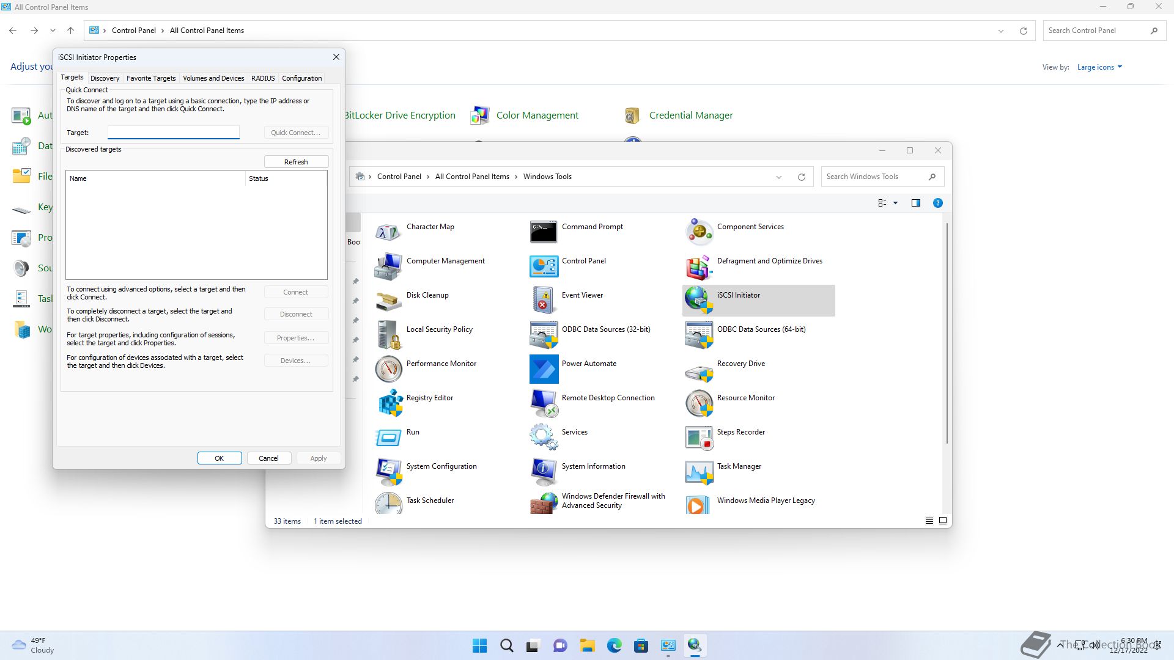Open View by Large icons dropdown
This screenshot has height=660, width=1174.
1099,67
